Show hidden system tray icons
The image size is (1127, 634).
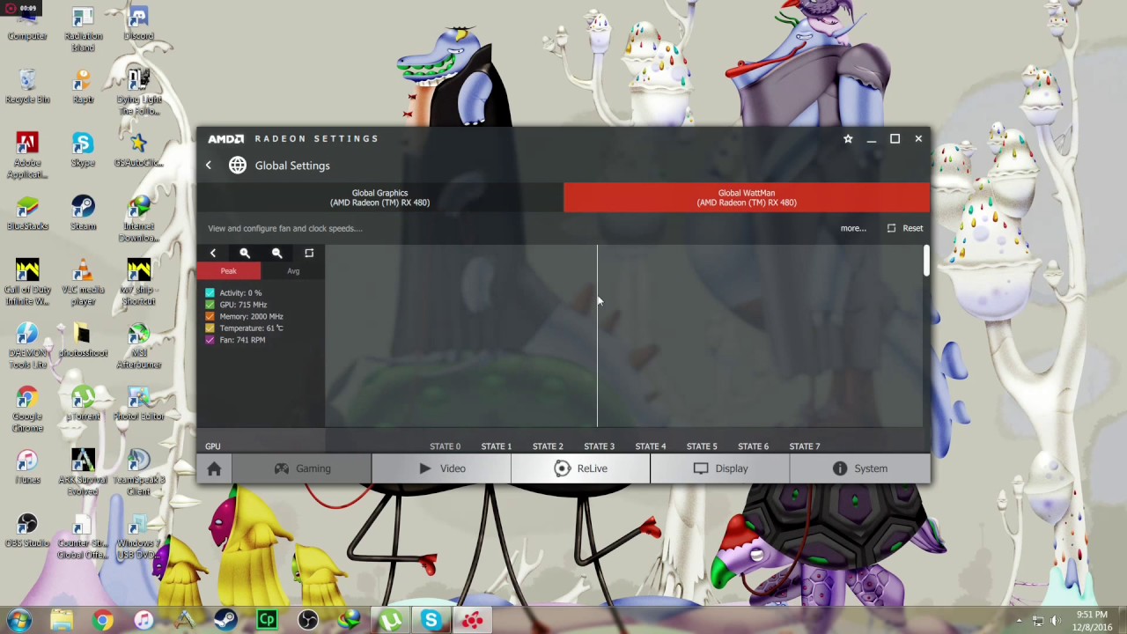(1020, 621)
